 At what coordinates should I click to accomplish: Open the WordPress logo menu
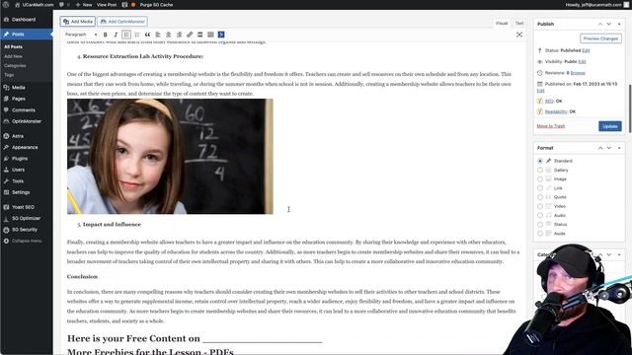[6, 5]
